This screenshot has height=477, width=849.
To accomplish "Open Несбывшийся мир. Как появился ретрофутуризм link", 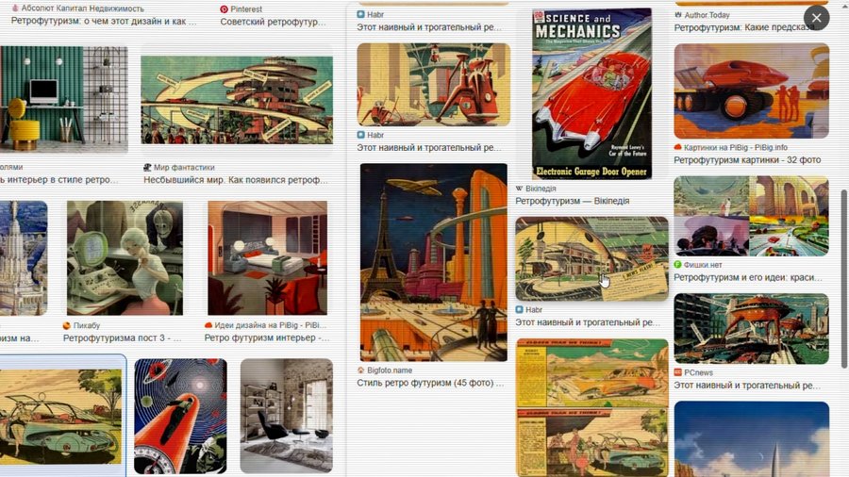I will (236, 180).
